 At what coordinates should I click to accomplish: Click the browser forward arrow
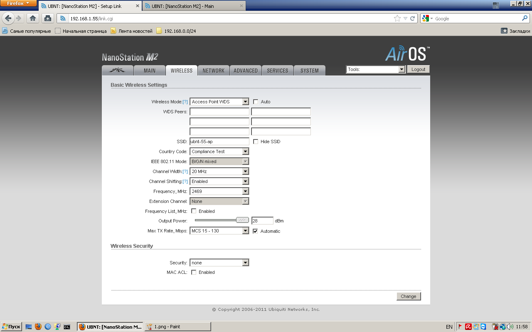[18, 18]
